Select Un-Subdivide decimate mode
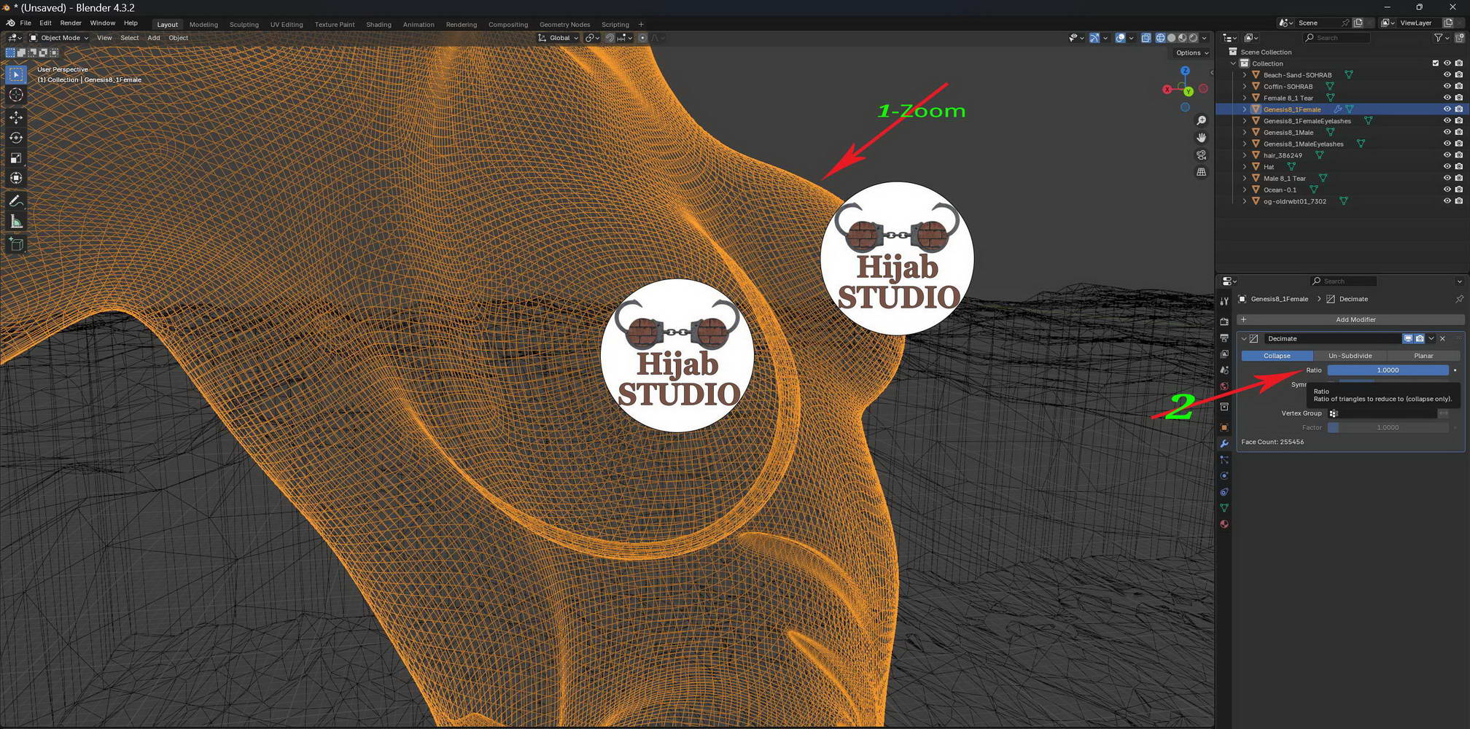Viewport: 1470px width, 729px height. click(x=1350, y=356)
